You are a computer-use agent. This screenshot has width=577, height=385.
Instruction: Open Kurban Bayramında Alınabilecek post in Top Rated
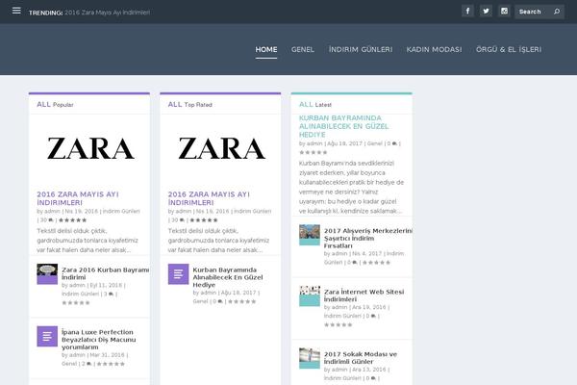pos(227,277)
